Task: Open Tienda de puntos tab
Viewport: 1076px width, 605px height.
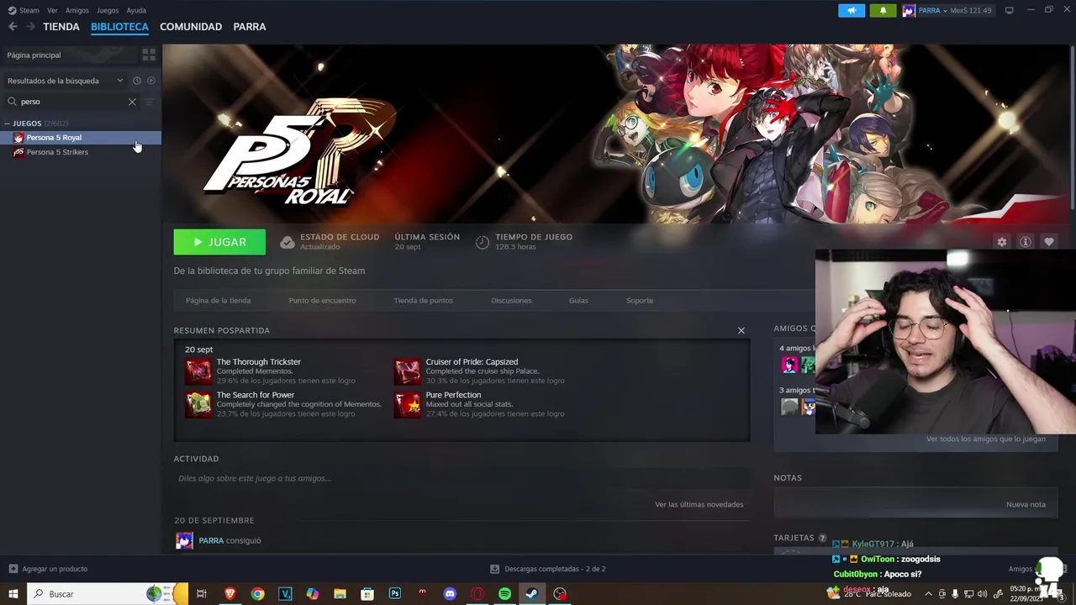Action: [423, 301]
